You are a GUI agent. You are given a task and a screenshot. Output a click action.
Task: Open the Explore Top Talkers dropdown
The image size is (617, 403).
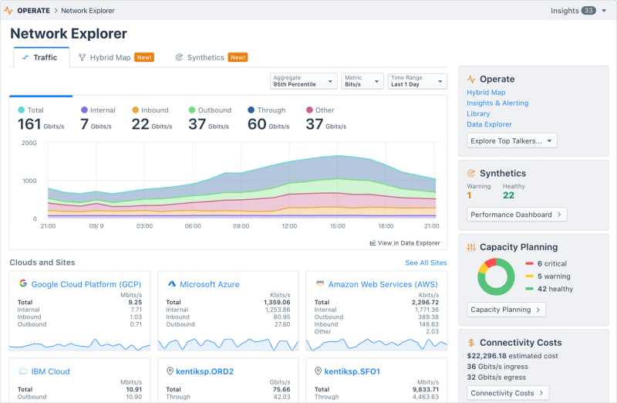coord(512,141)
